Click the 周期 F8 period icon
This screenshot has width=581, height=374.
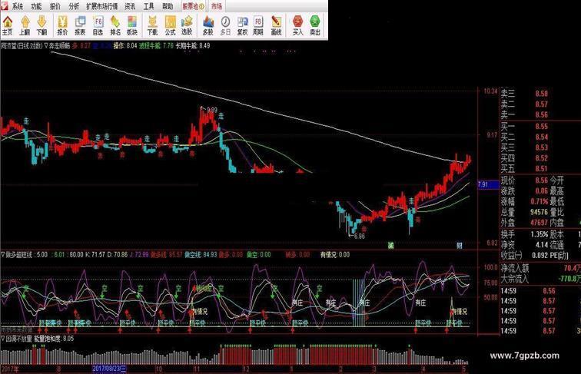click(258, 25)
